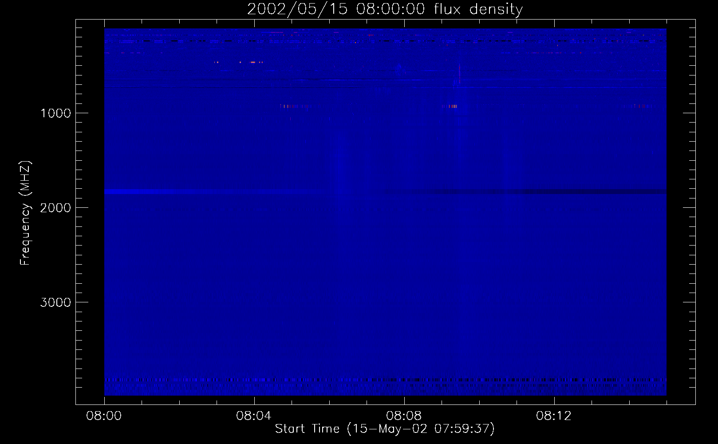Click the 1000 frequency tick label
This screenshot has width=718, height=444.
click(x=55, y=113)
